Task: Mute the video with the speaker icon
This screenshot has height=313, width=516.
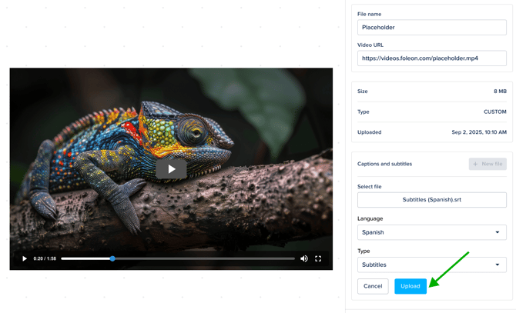Action: [x=304, y=259]
